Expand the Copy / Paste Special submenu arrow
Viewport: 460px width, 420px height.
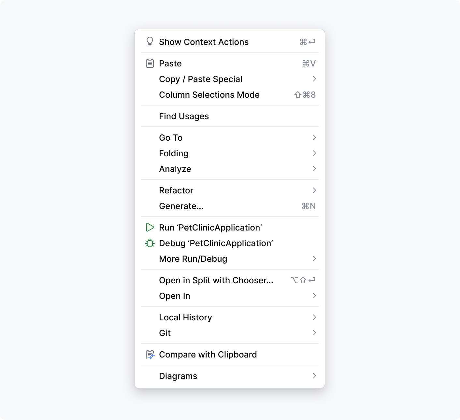314,79
